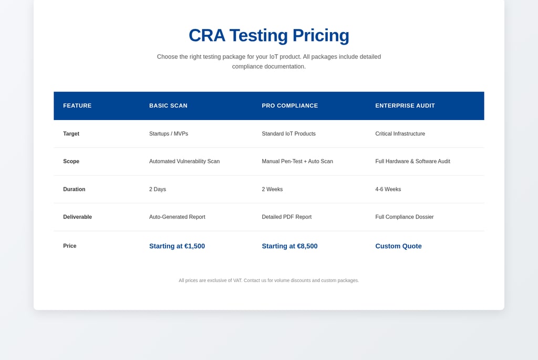538x360 pixels.
Task: Click the Scope row label
Action: click(71, 162)
